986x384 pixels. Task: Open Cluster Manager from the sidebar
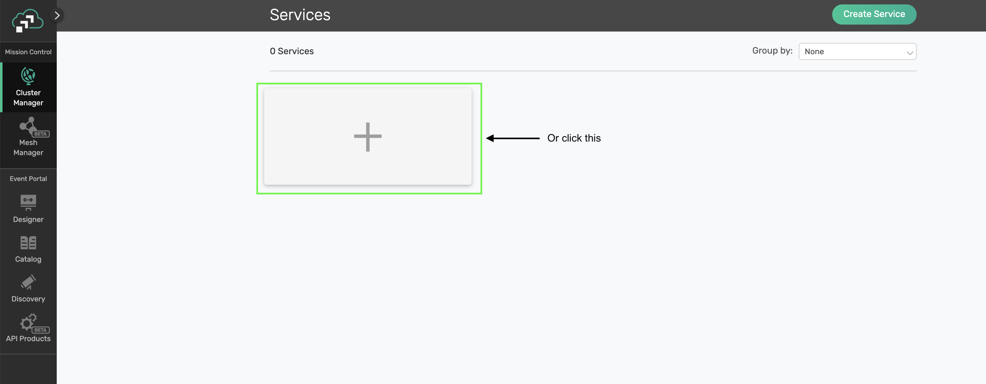28,87
